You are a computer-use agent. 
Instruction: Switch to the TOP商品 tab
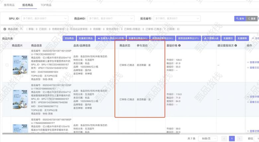point(46,5)
